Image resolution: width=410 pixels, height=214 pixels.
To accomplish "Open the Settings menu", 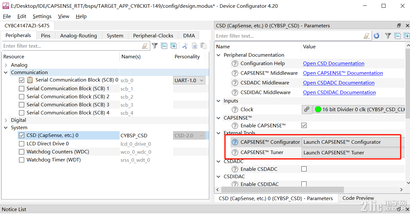I will pos(42,16).
